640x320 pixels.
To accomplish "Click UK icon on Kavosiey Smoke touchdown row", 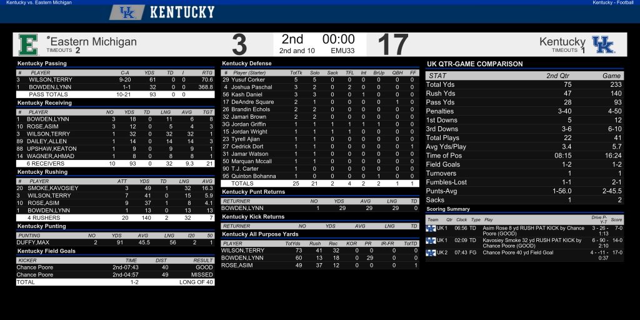I will click(x=431, y=241).
